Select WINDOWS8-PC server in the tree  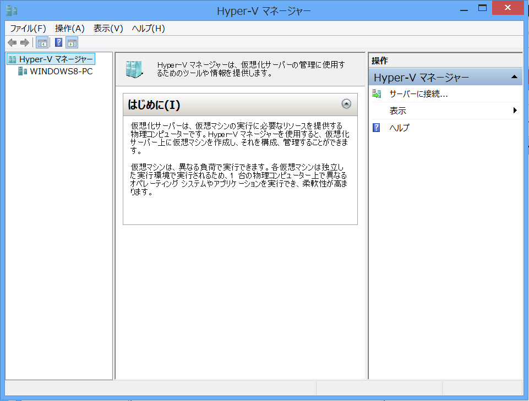61,71
